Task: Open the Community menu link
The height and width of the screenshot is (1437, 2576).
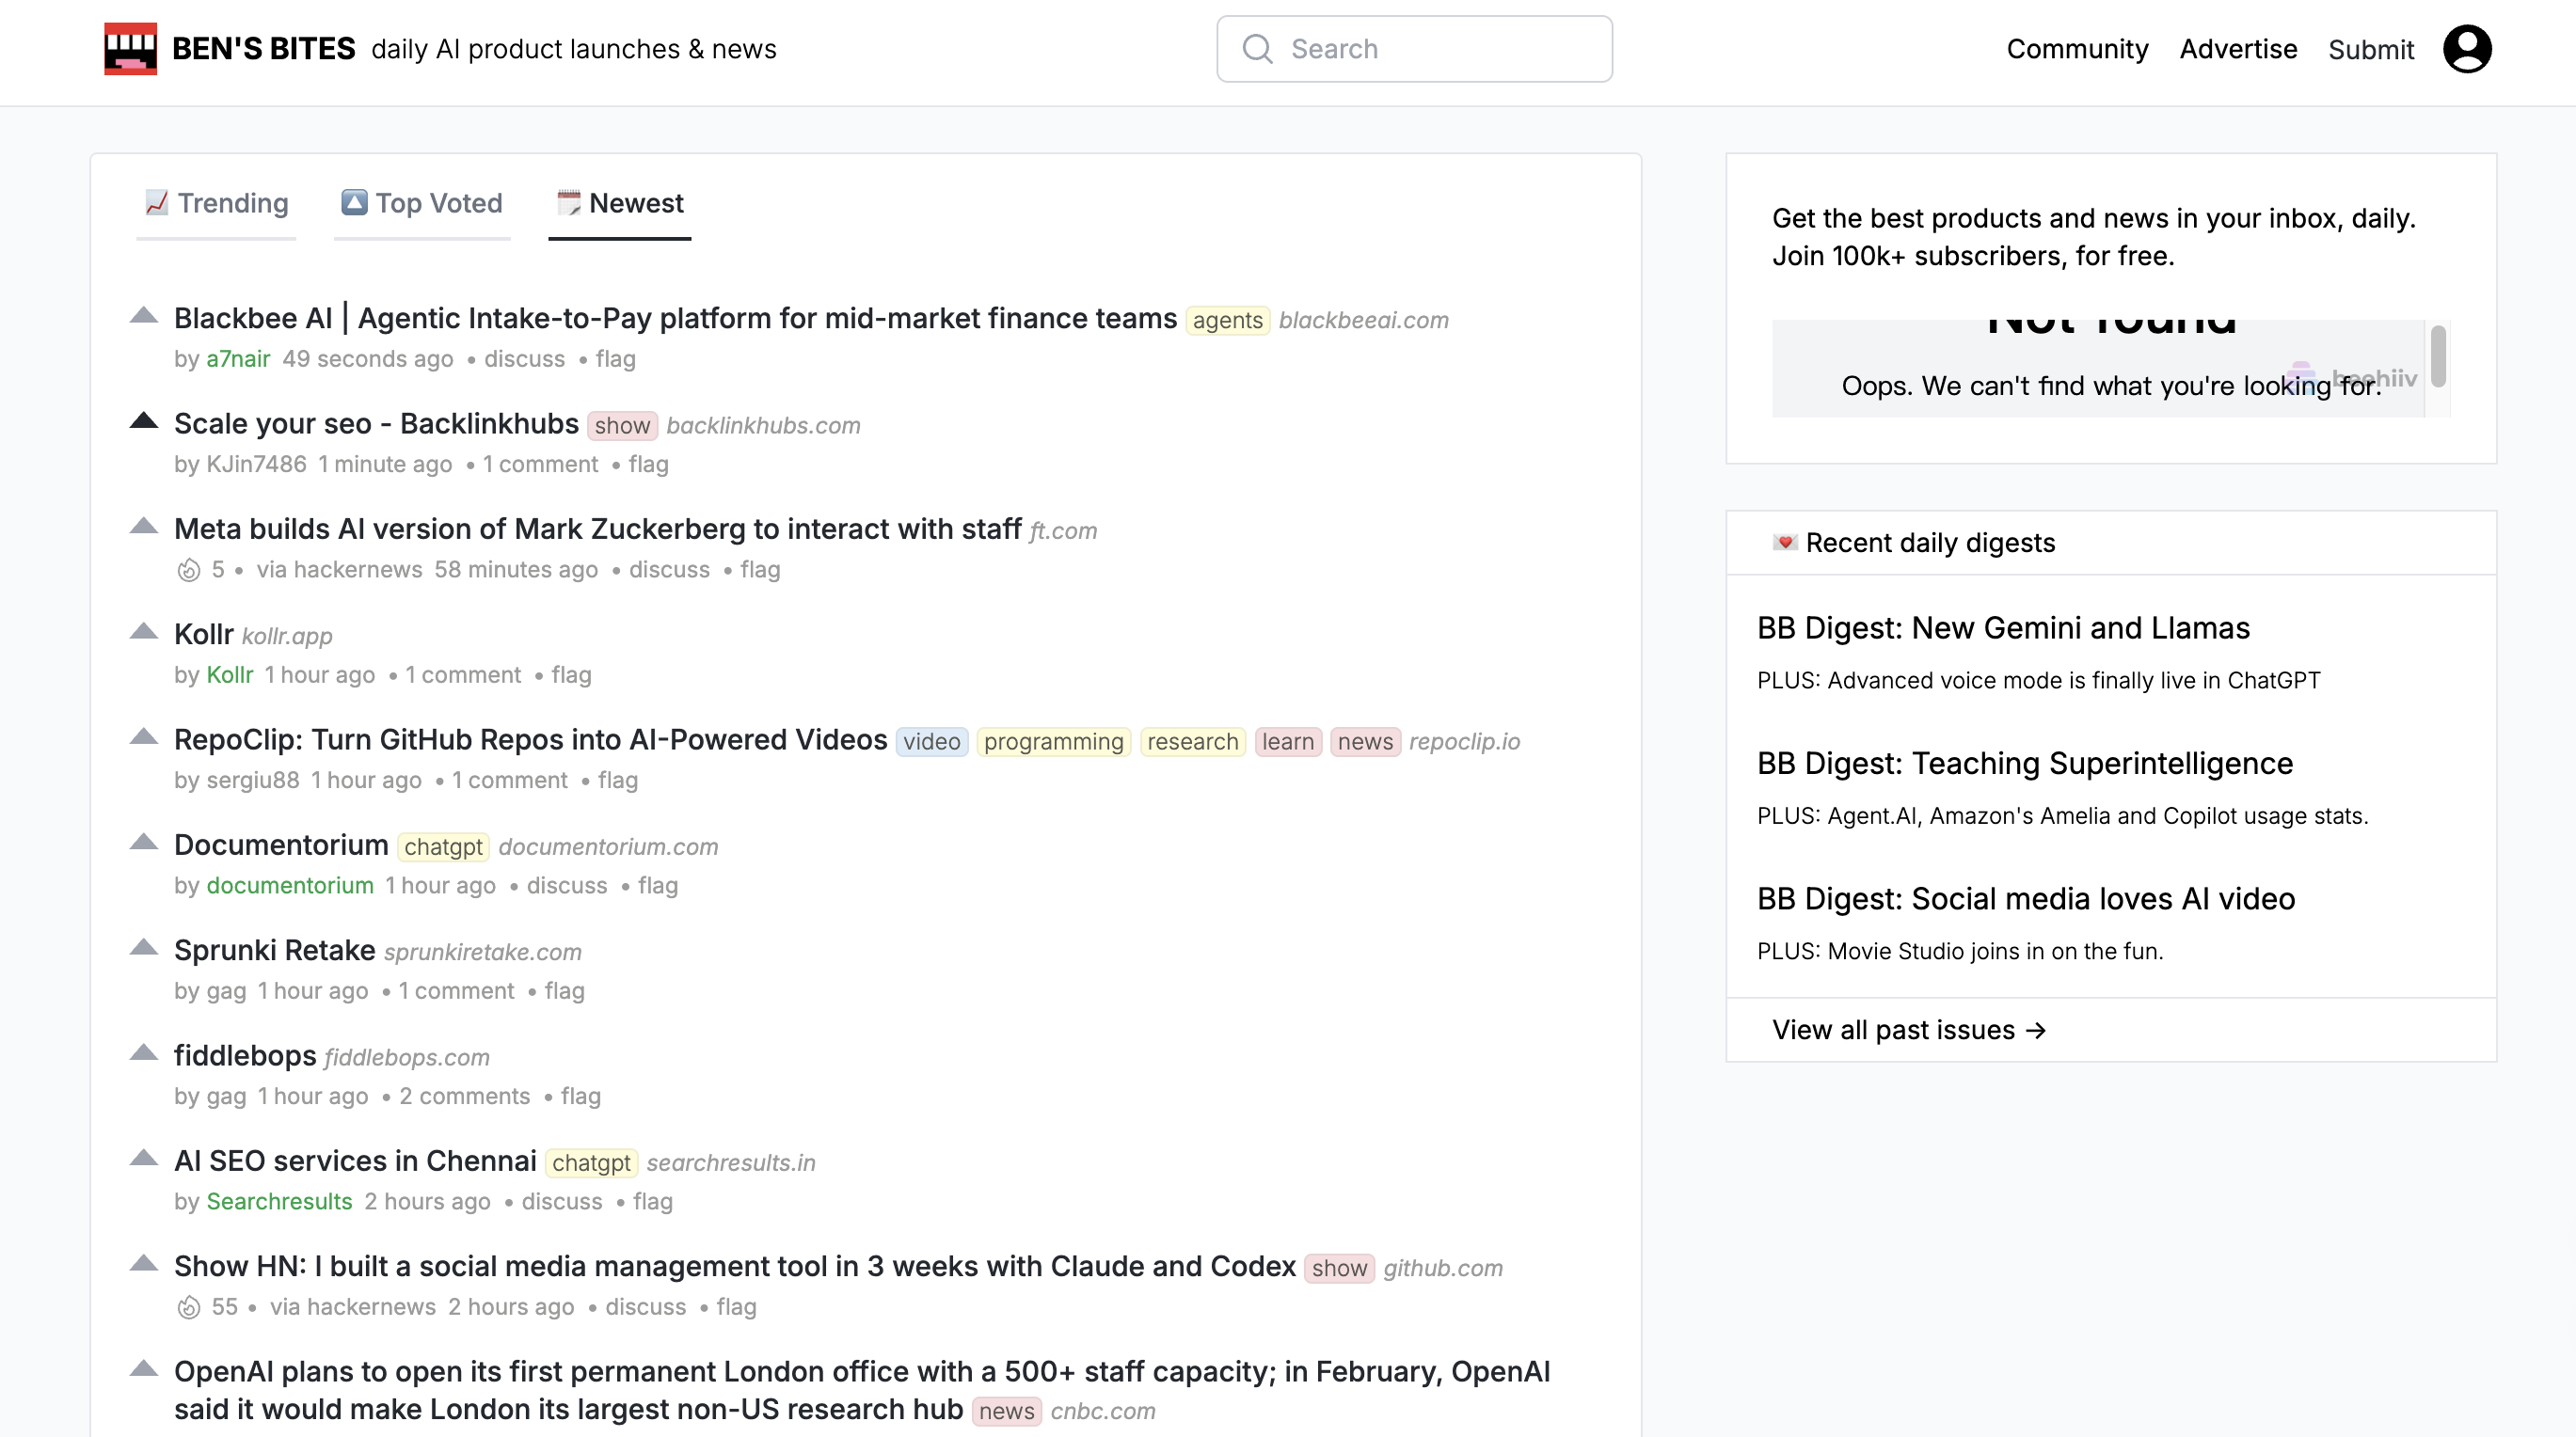Action: 2077,49
